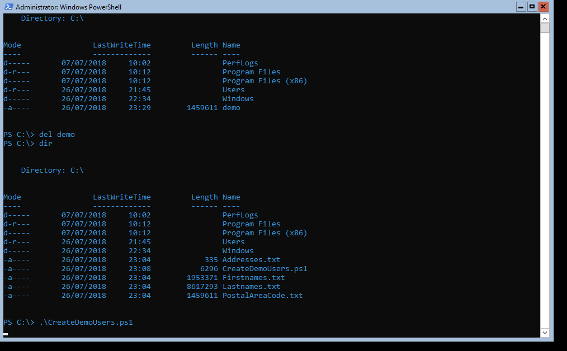Click the PowerShell icon in title bar
The width and height of the screenshot is (567, 351).
coord(9,7)
